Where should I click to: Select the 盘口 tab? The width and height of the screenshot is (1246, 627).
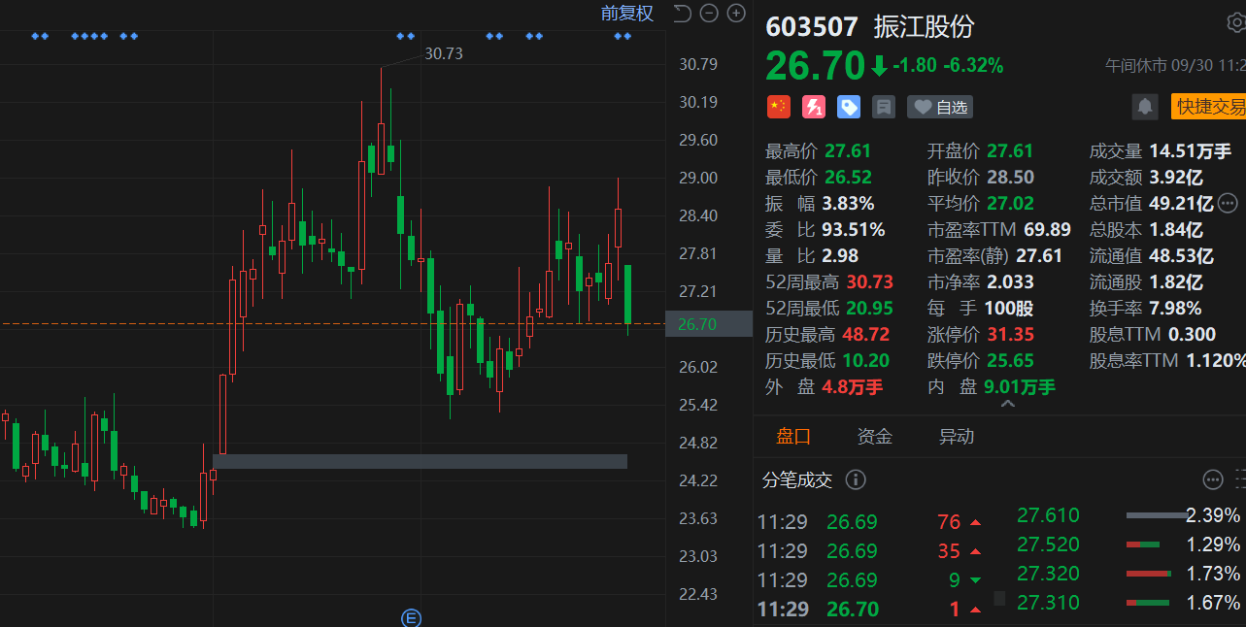pos(792,437)
